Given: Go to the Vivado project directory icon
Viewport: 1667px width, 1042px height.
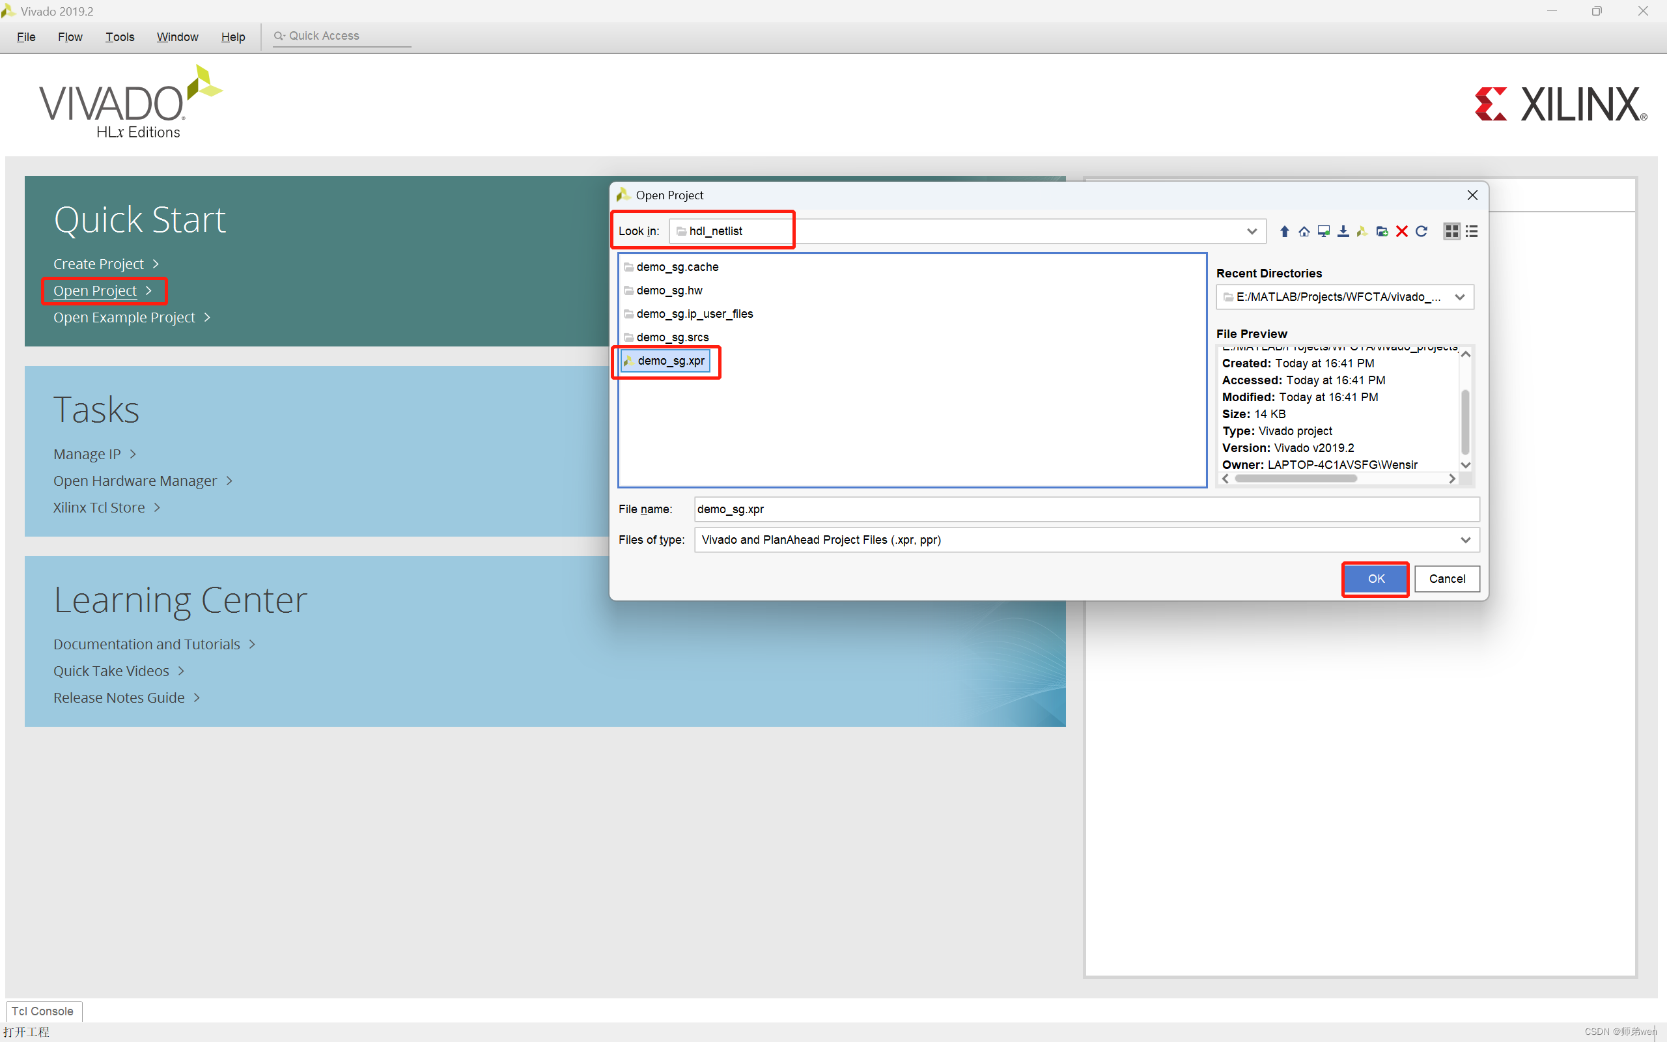Looking at the screenshot, I should (x=1362, y=232).
